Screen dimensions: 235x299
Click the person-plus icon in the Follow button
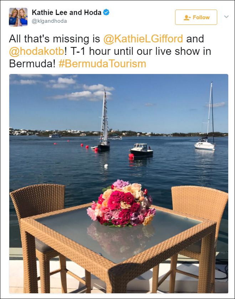coord(187,17)
